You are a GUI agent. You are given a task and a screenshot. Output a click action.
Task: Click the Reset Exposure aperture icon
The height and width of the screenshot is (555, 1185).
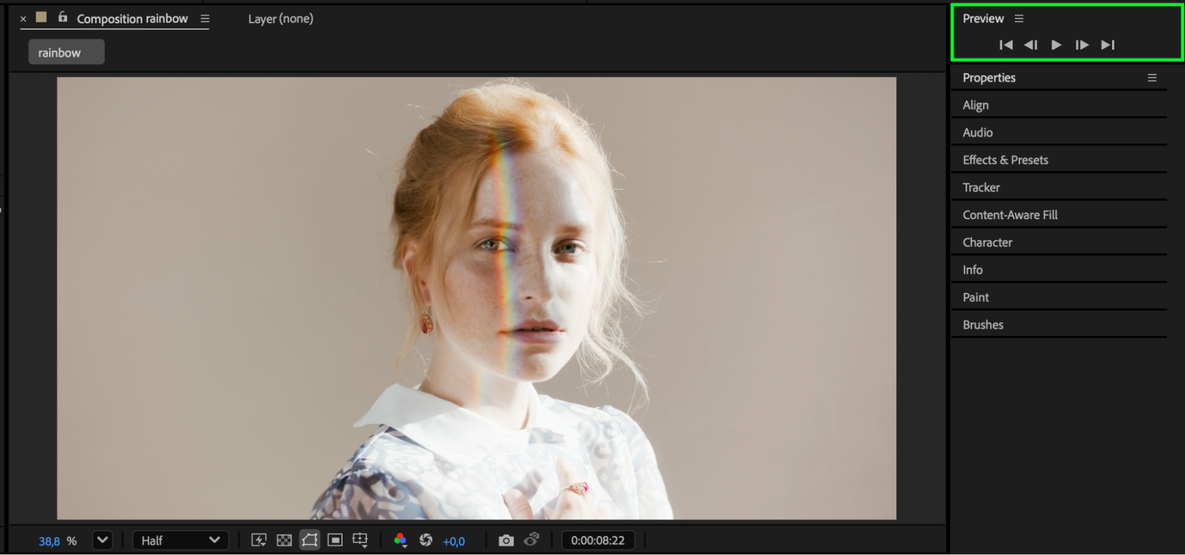pos(426,540)
